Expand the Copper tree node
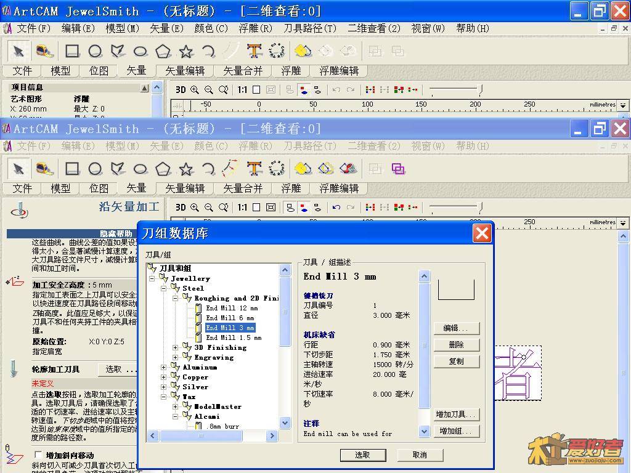631x473 pixels. [x=163, y=378]
